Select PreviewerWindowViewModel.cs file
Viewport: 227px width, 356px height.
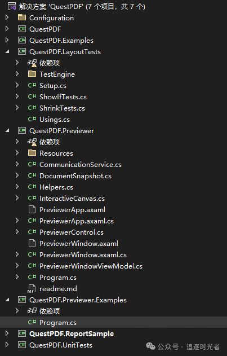(91, 266)
